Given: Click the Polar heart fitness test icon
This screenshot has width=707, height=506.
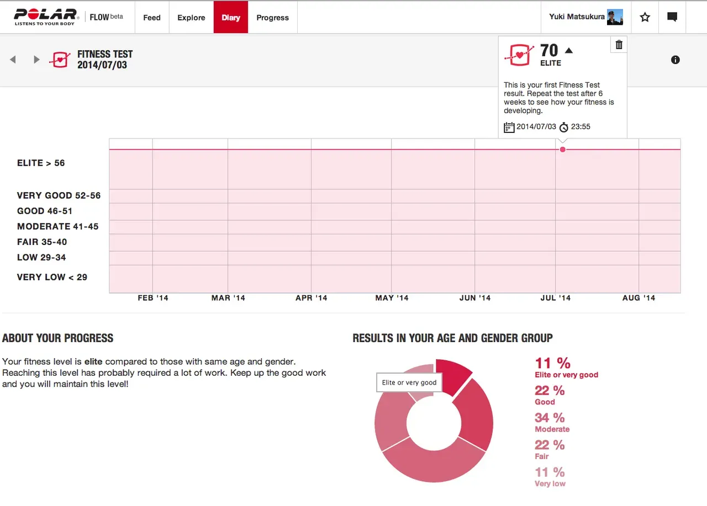Looking at the screenshot, I should 60,60.
